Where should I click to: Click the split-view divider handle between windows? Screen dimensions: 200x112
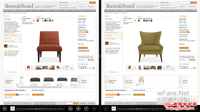click(x=100, y=56)
